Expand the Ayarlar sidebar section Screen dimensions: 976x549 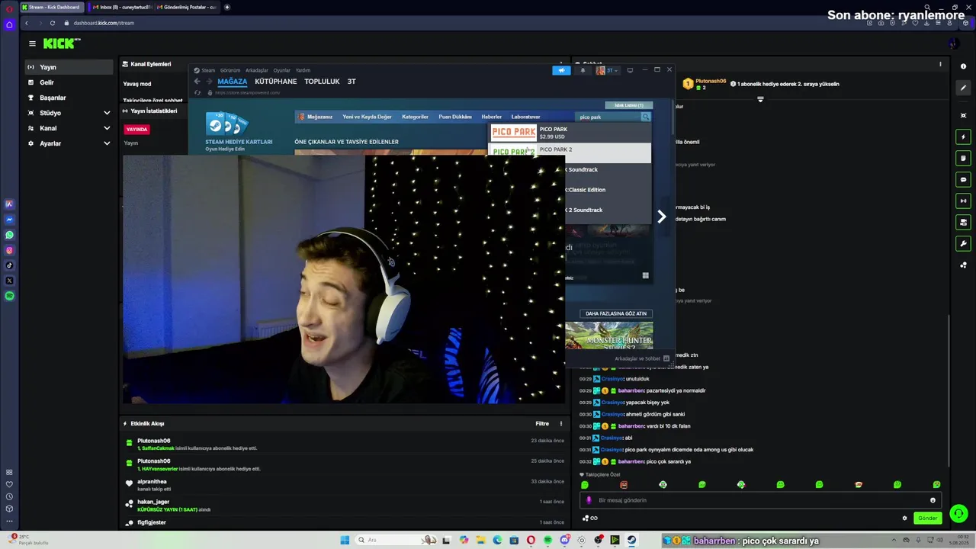click(x=107, y=143)
